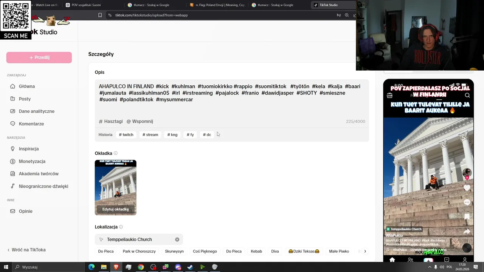
Task: Click the Hasztagi button under description
Action: click(x=111, y=121)
